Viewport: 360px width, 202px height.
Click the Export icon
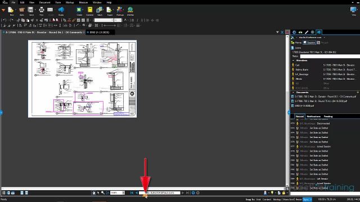click(x=110, y=10)
